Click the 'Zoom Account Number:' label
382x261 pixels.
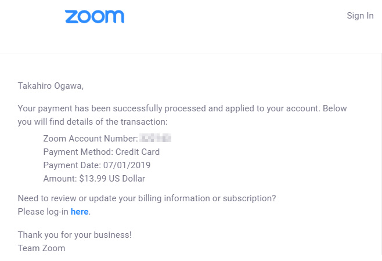[x=90, y=138]
